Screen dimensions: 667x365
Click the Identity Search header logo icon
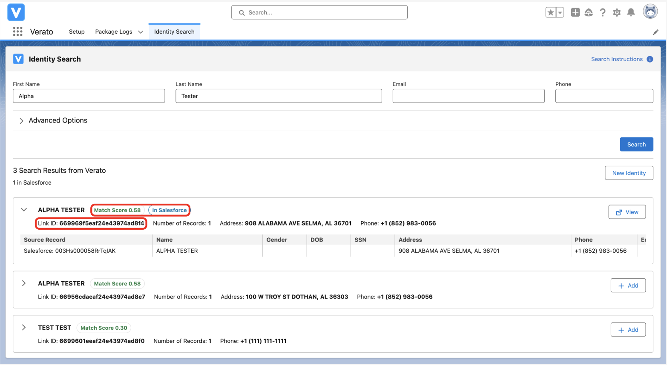pyautogui.click(x=18, y=59)
